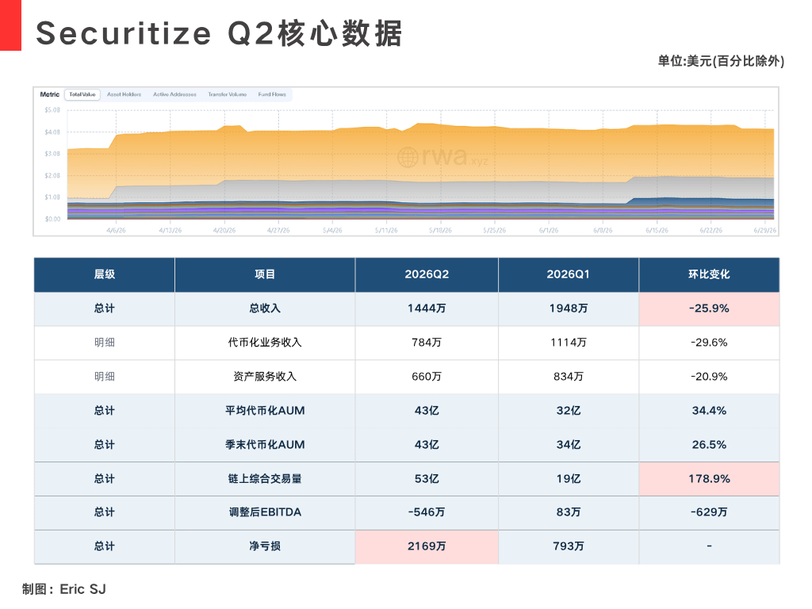This screenshot has width=812, height=609.
Task: Click '明细' in the 资产服务收入 row
Action: [x=104, y=377]
